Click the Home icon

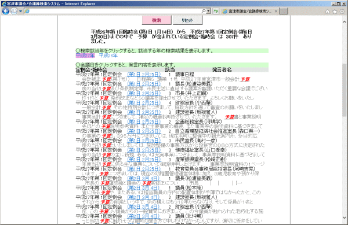[x=327, y=12]
